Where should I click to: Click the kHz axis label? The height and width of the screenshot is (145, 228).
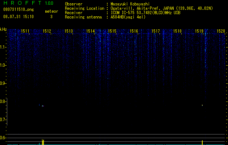pyautogui.click(x=3, y=29)
